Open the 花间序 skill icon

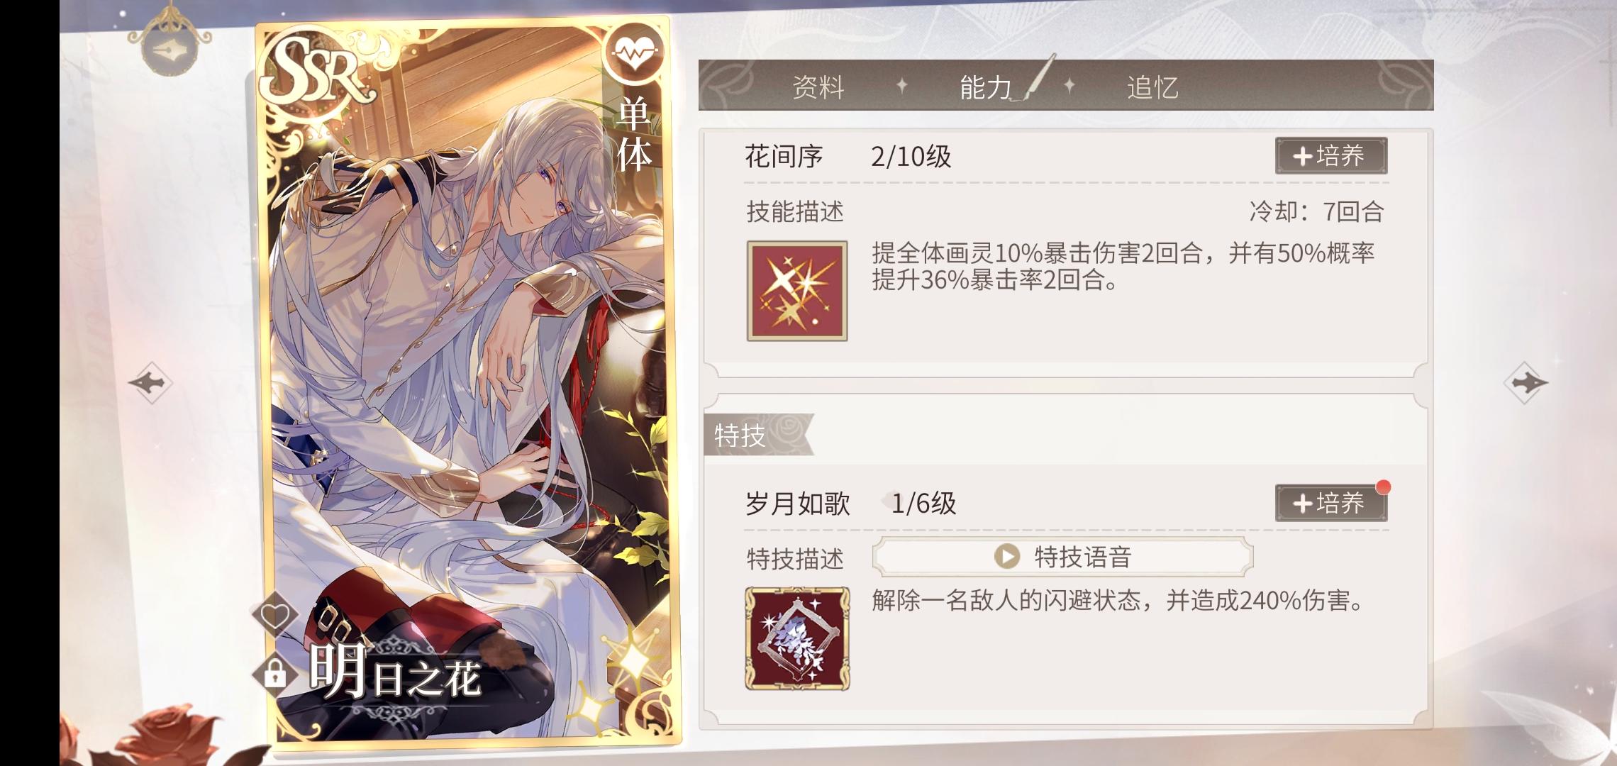797,291
